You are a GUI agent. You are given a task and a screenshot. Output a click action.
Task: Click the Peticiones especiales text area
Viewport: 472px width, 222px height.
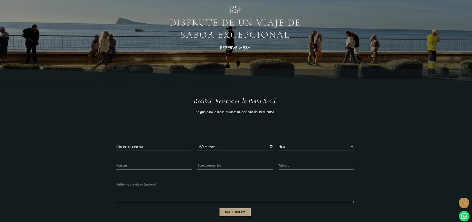click(x=235, y=192)
